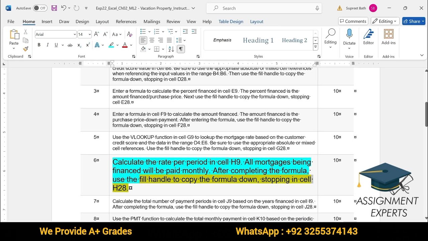Apply red font color
Viewport: 428px width, 241px height.
(x=125, y=45)
